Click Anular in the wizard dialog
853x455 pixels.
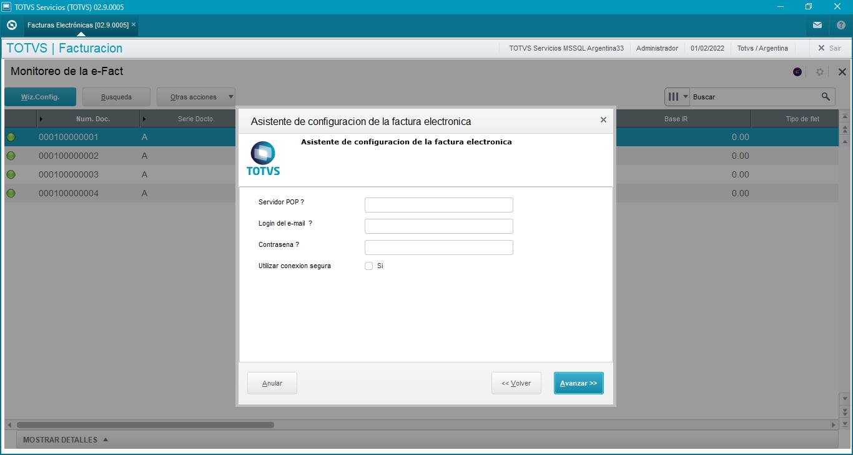[x=272, y=383]
